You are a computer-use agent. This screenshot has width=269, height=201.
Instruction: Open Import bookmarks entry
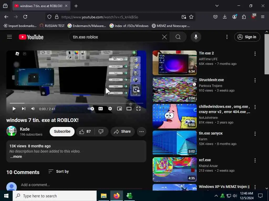[20, 26]
